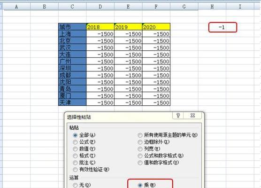Select column H header
This screenshot has height=188, width=261.
tap(212, 7)
